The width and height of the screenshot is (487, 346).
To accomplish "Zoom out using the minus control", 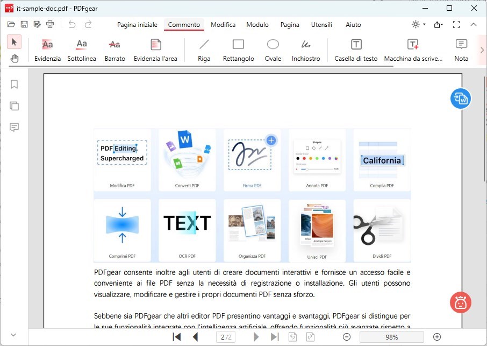I will 347,336.
